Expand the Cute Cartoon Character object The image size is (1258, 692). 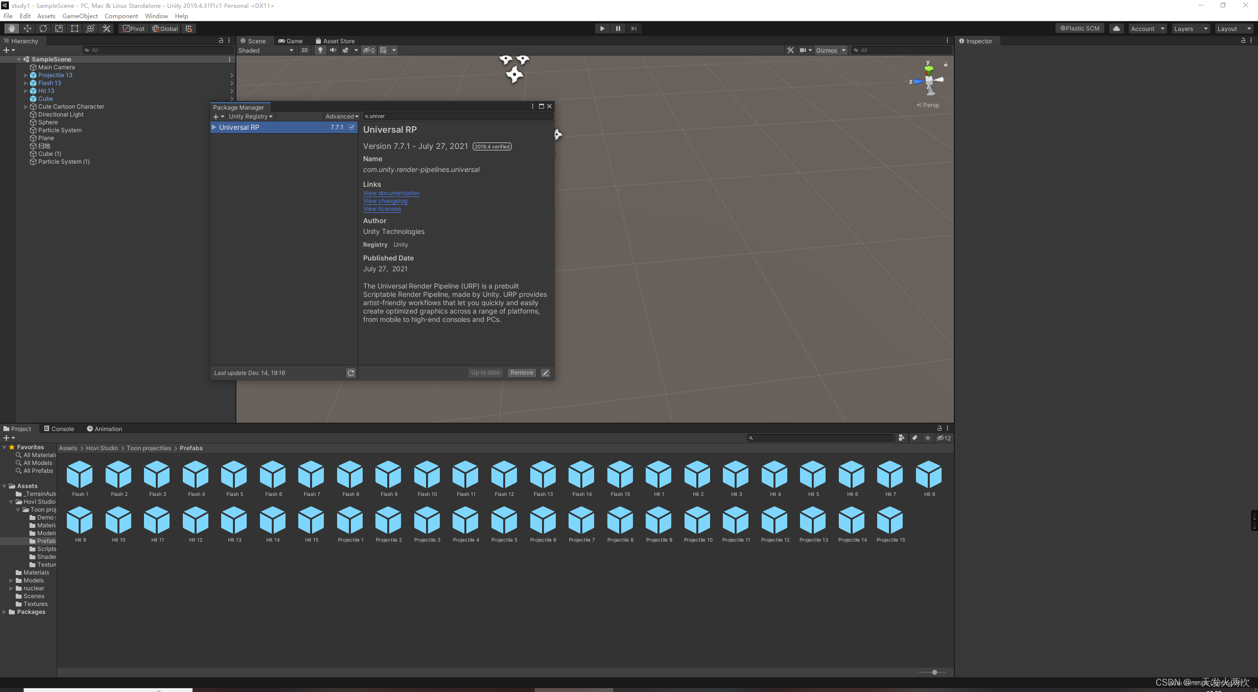point(26,107)
